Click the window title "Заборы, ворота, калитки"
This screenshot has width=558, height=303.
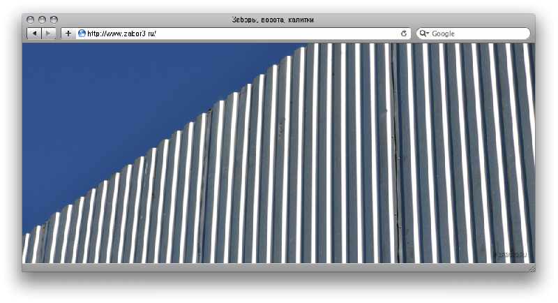[x=278, y=20]
